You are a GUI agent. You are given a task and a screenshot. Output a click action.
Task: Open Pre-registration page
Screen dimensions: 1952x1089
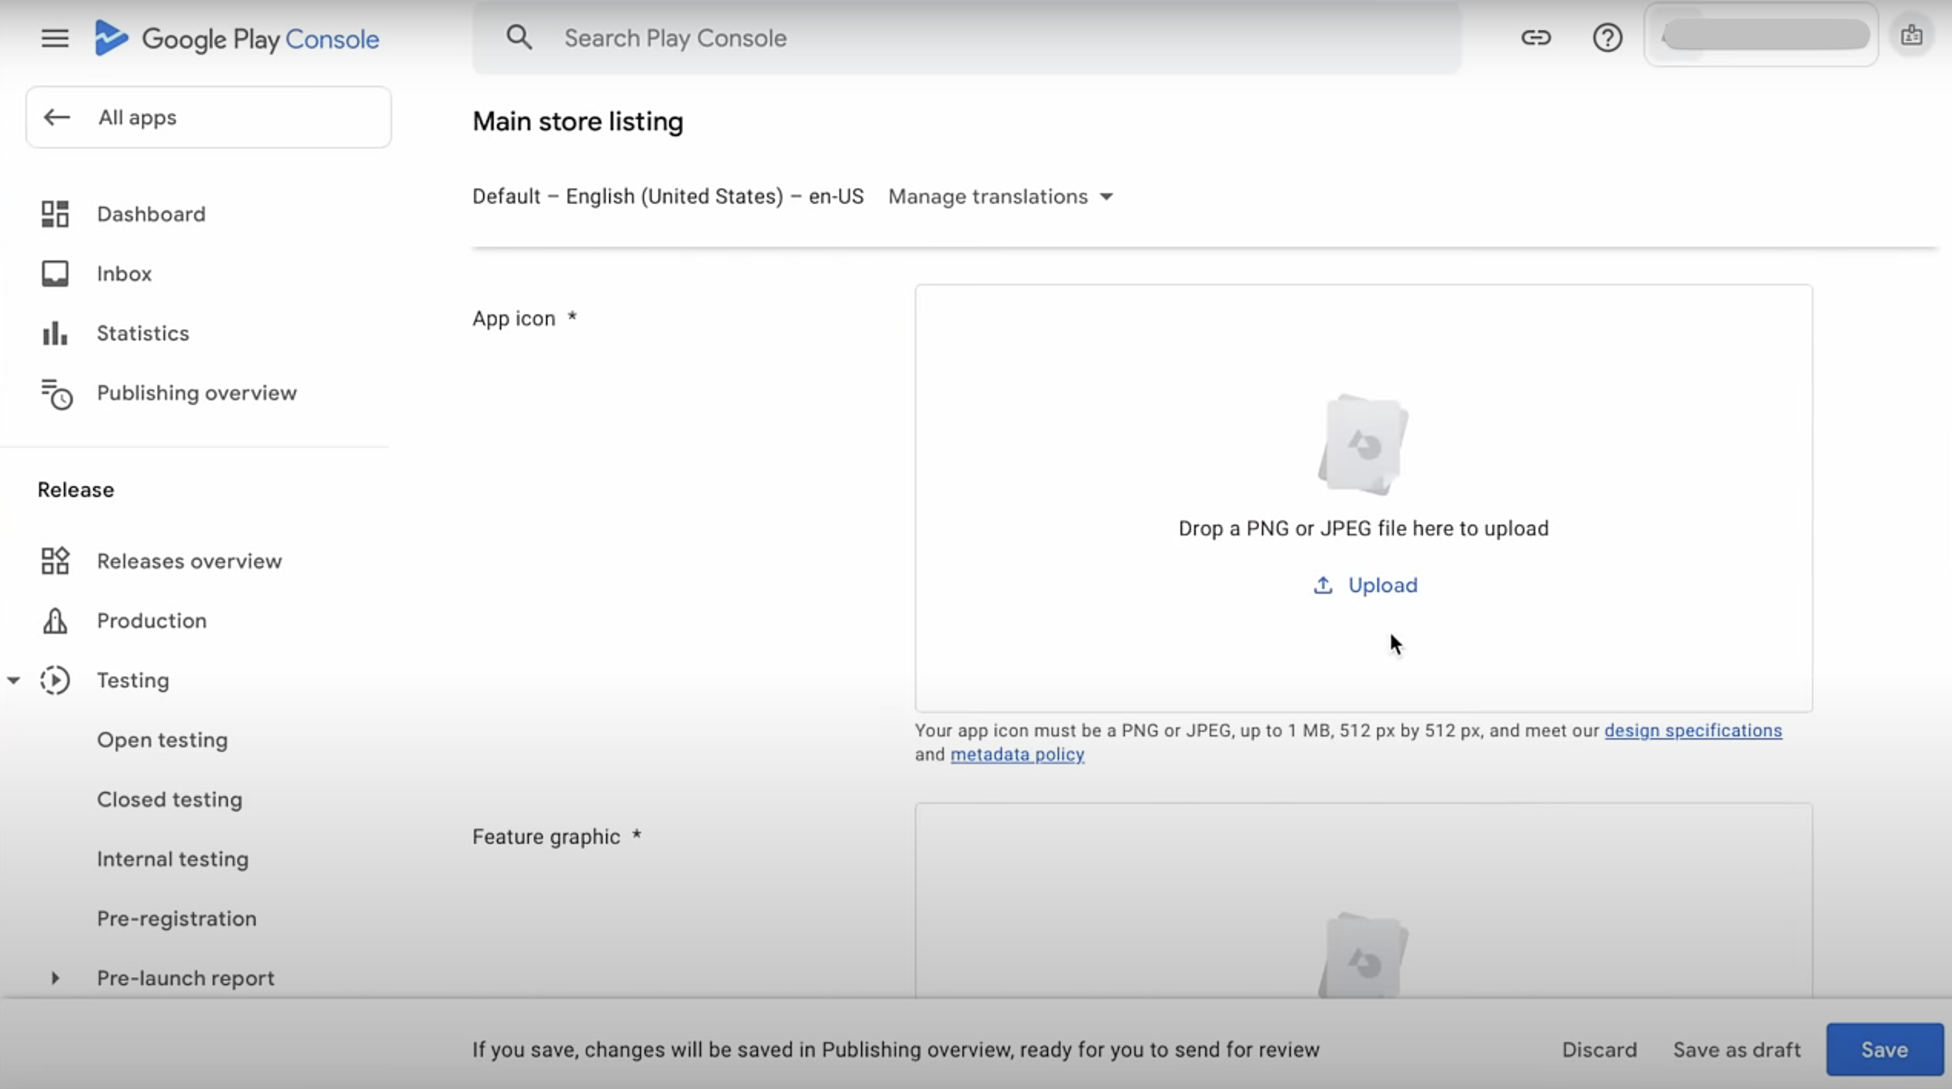tap(177, 918)
